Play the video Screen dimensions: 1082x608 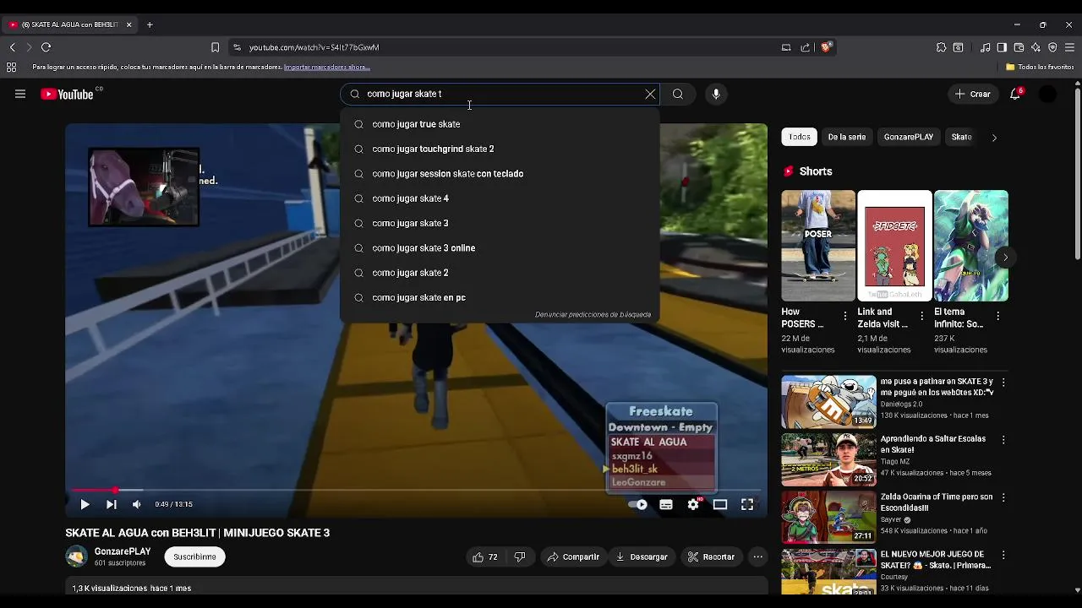coord(85,504)
